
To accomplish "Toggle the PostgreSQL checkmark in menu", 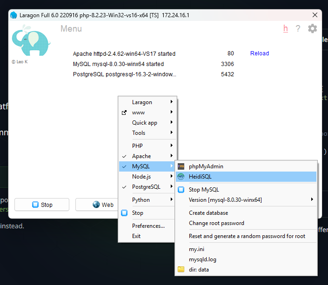I will point(124,187).
